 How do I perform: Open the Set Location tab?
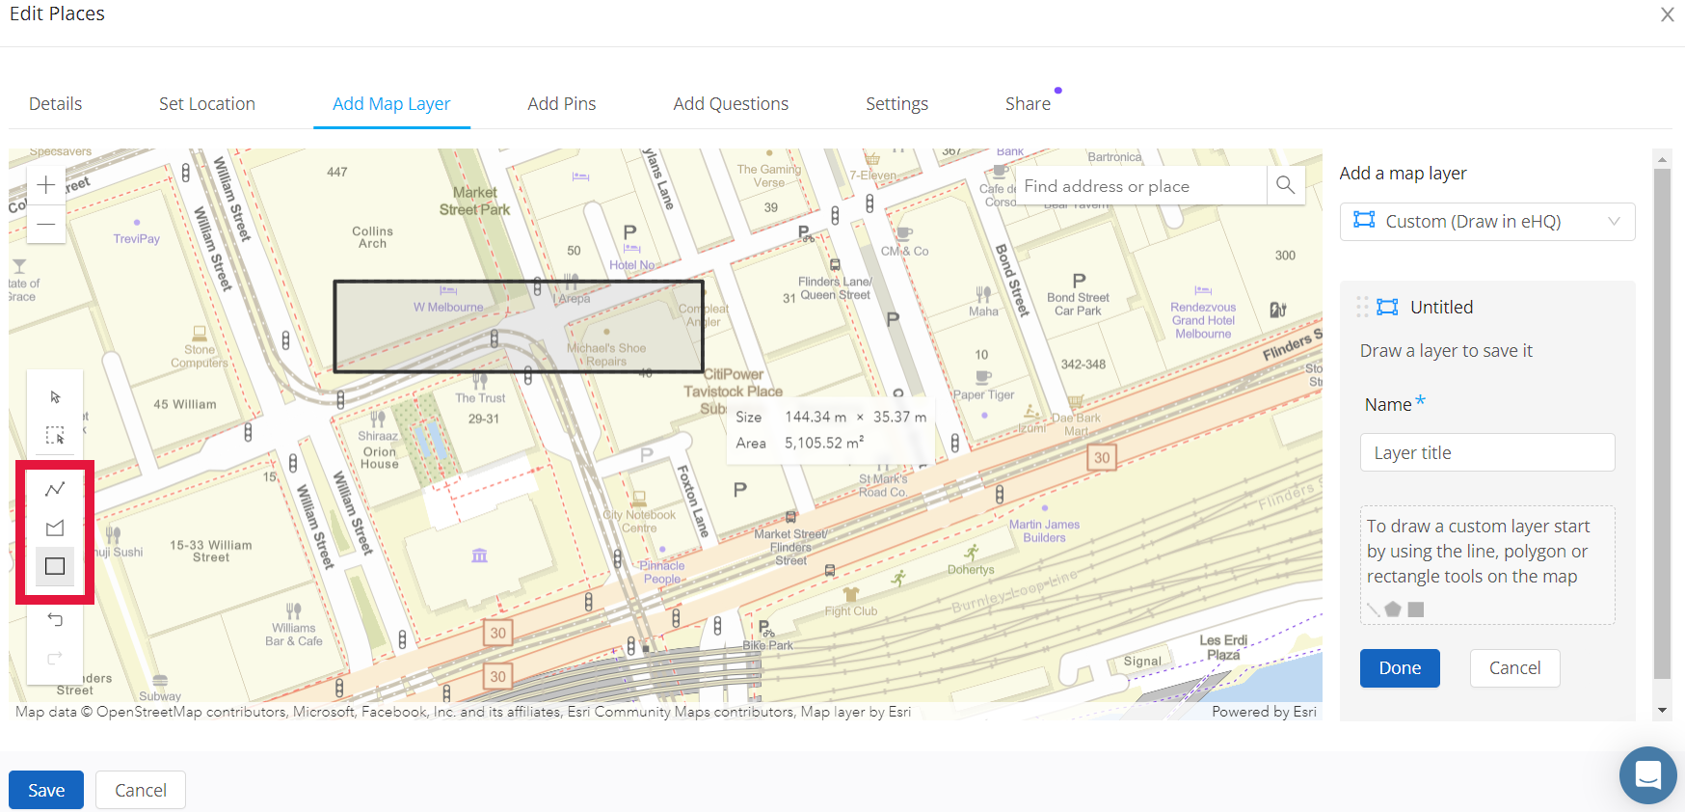coord(207,104)
